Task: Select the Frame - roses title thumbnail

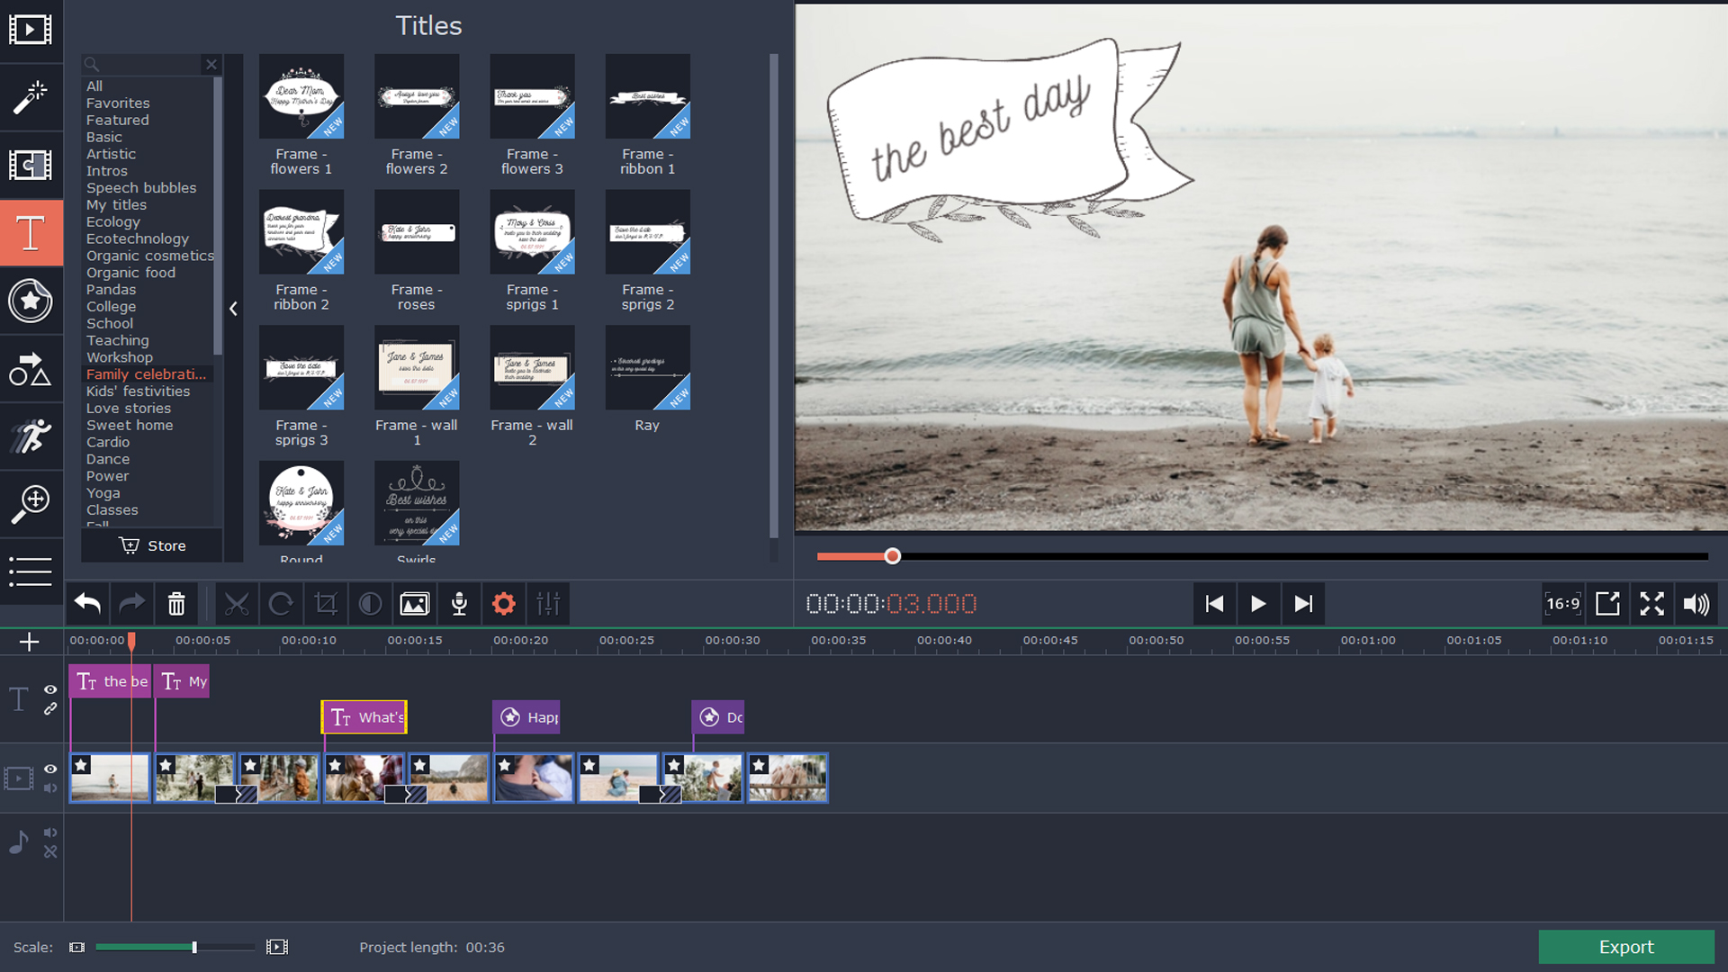Action: click(x=416, y=231)
